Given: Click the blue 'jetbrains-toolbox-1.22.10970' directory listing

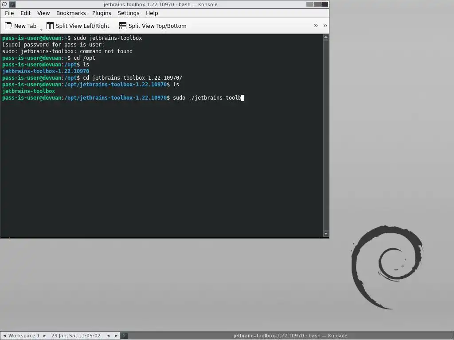Looking at the screenshot, I should coord(46,71).
